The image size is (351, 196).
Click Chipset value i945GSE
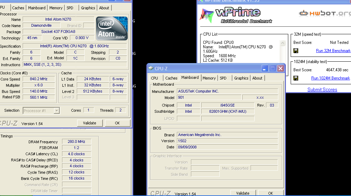click(228, 105)
